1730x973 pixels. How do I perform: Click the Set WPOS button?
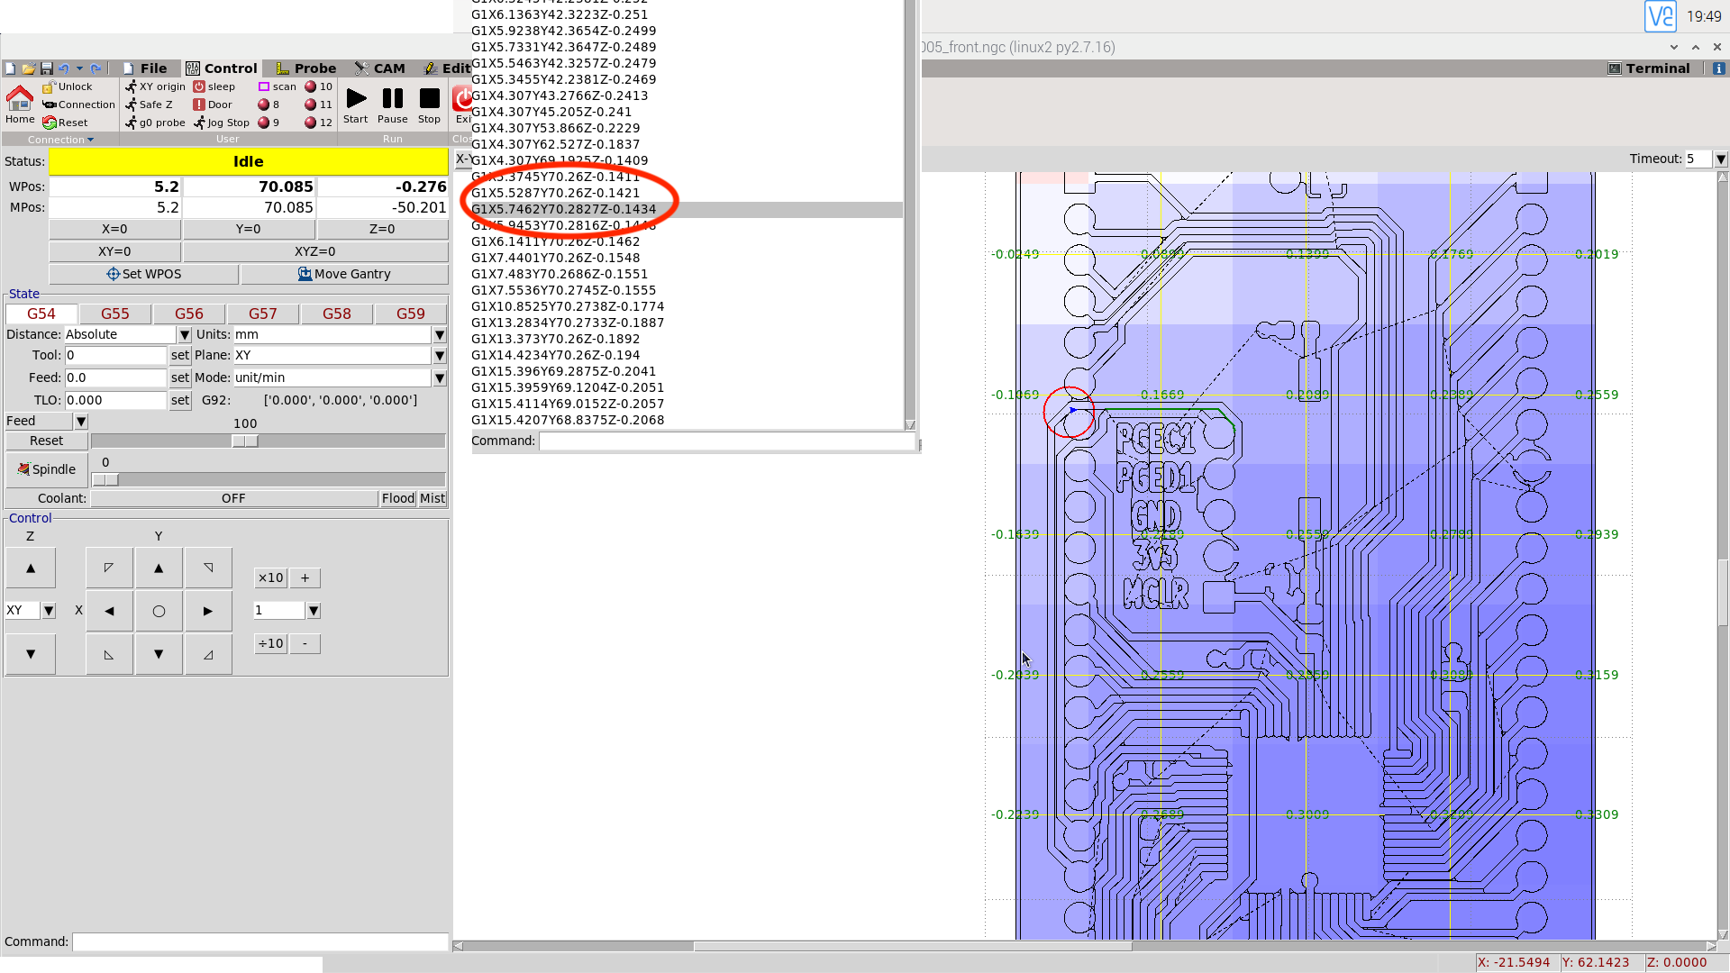tap(144, 274)
